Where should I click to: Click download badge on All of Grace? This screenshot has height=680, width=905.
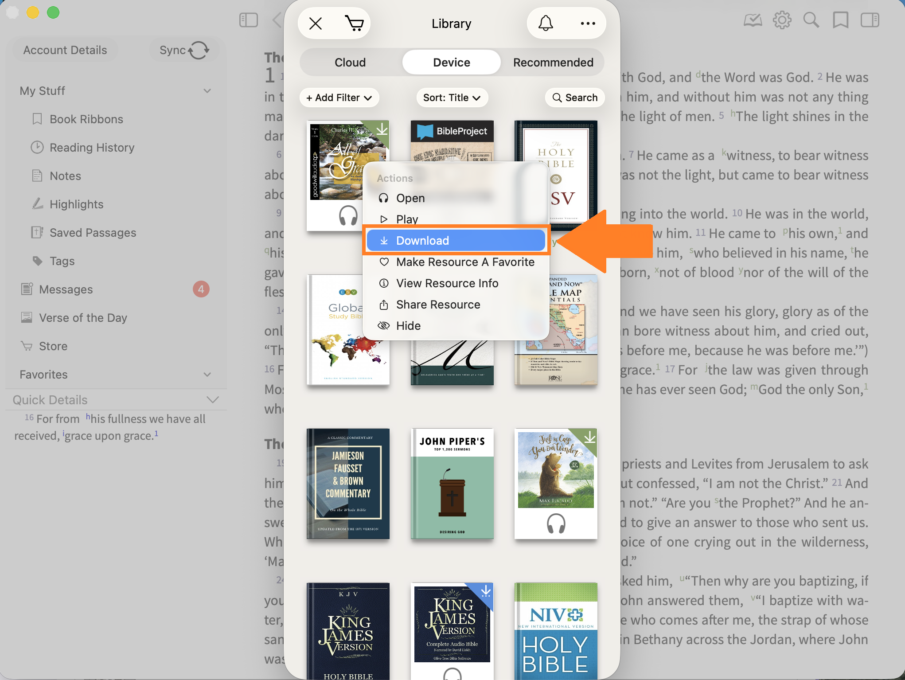382,129
